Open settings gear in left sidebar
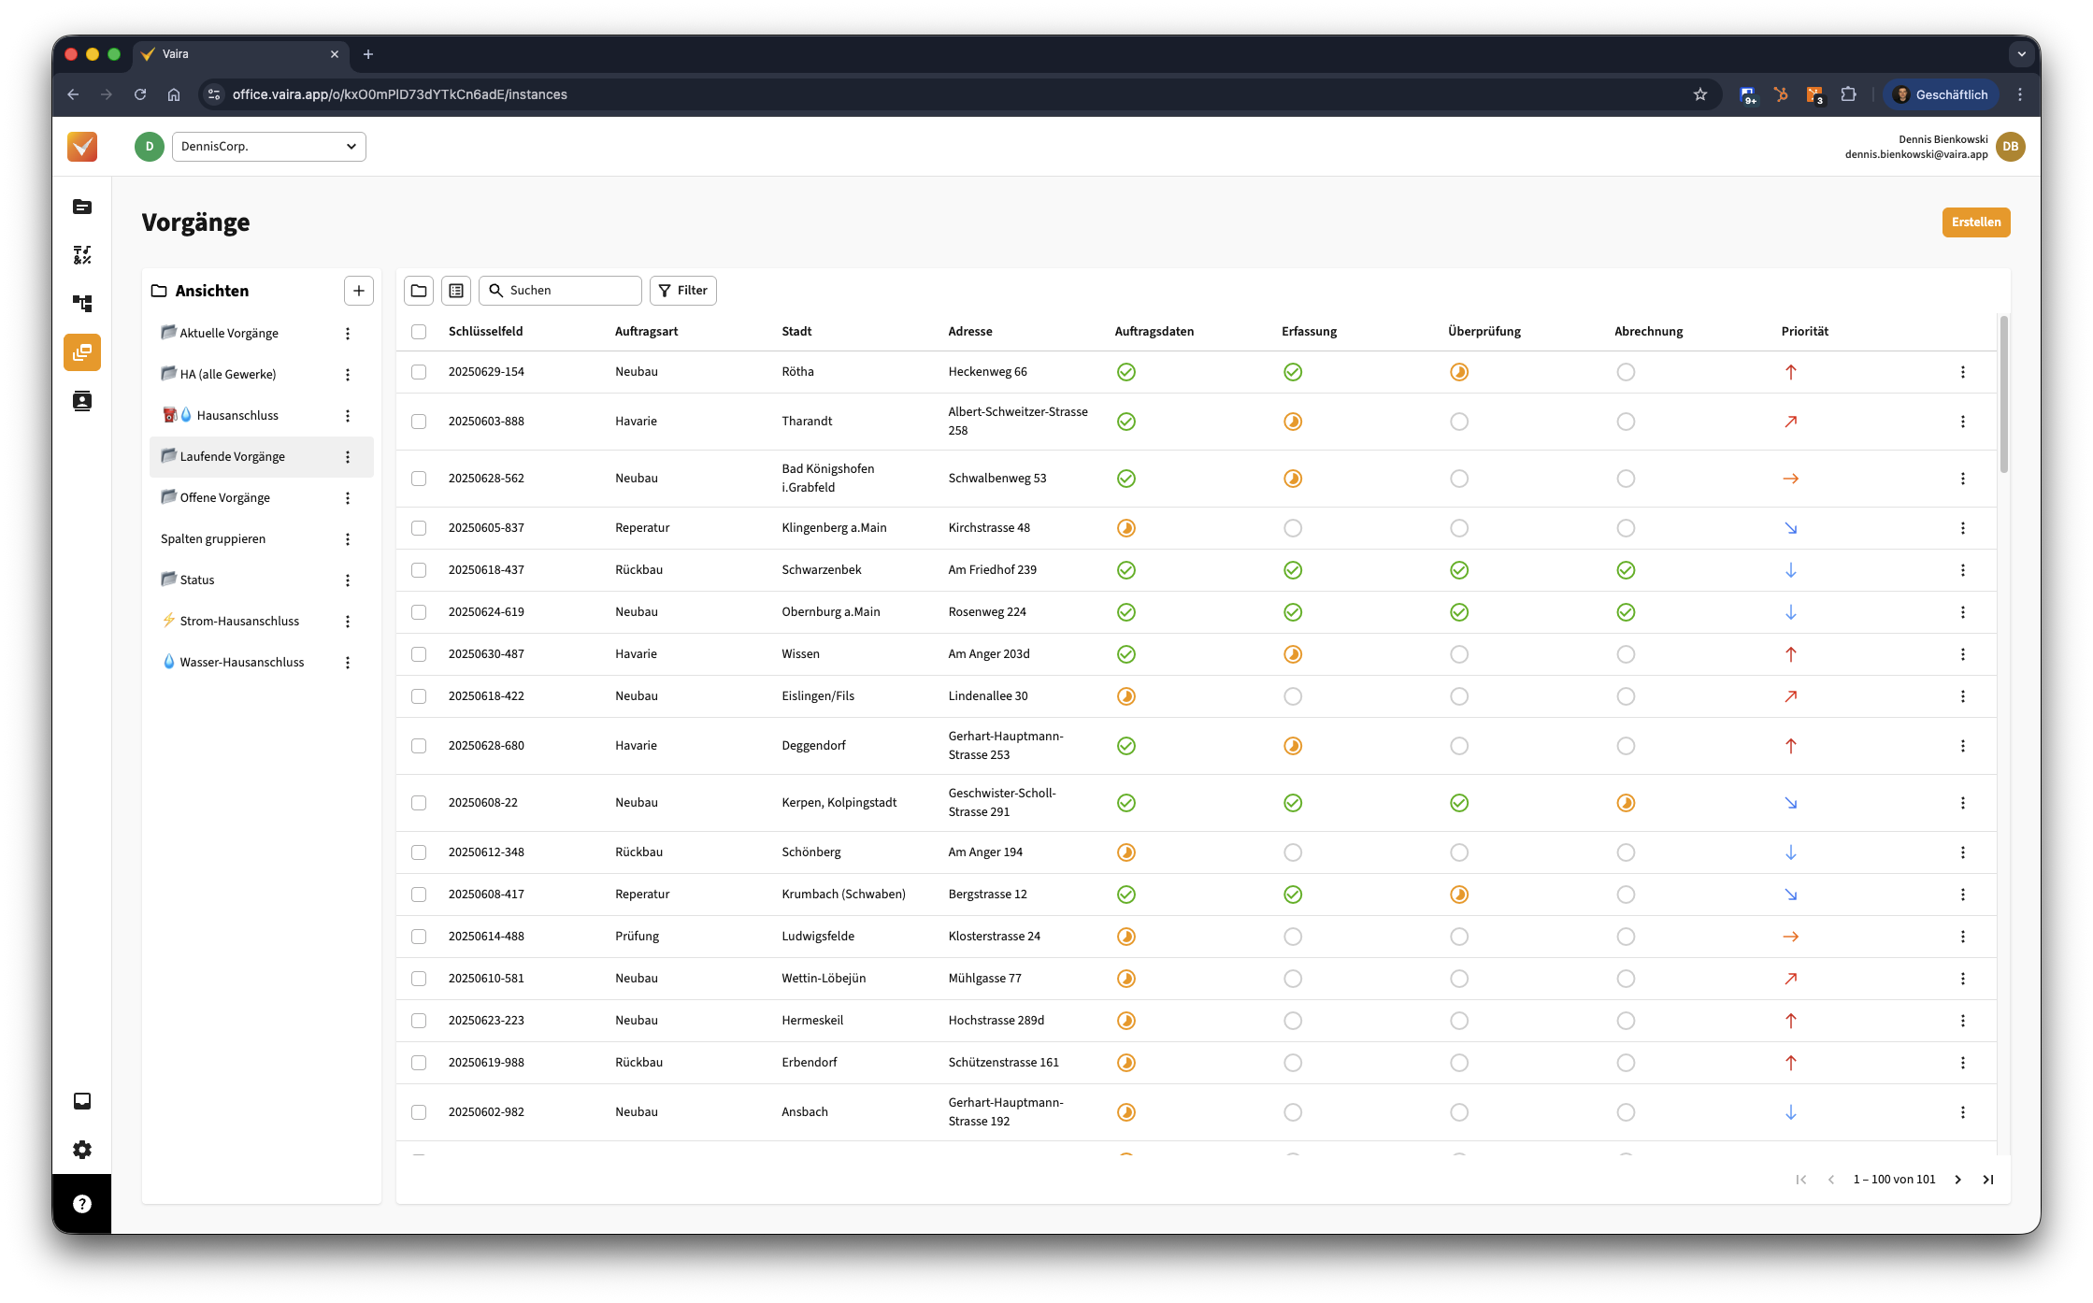 (x=82, y=1150)
